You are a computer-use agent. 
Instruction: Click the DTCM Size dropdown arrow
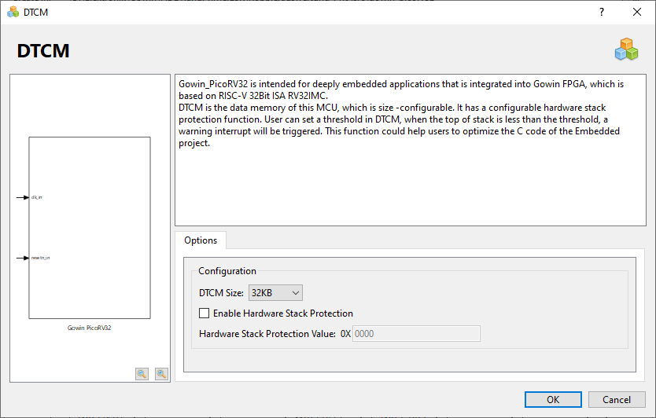coord(296,292)
